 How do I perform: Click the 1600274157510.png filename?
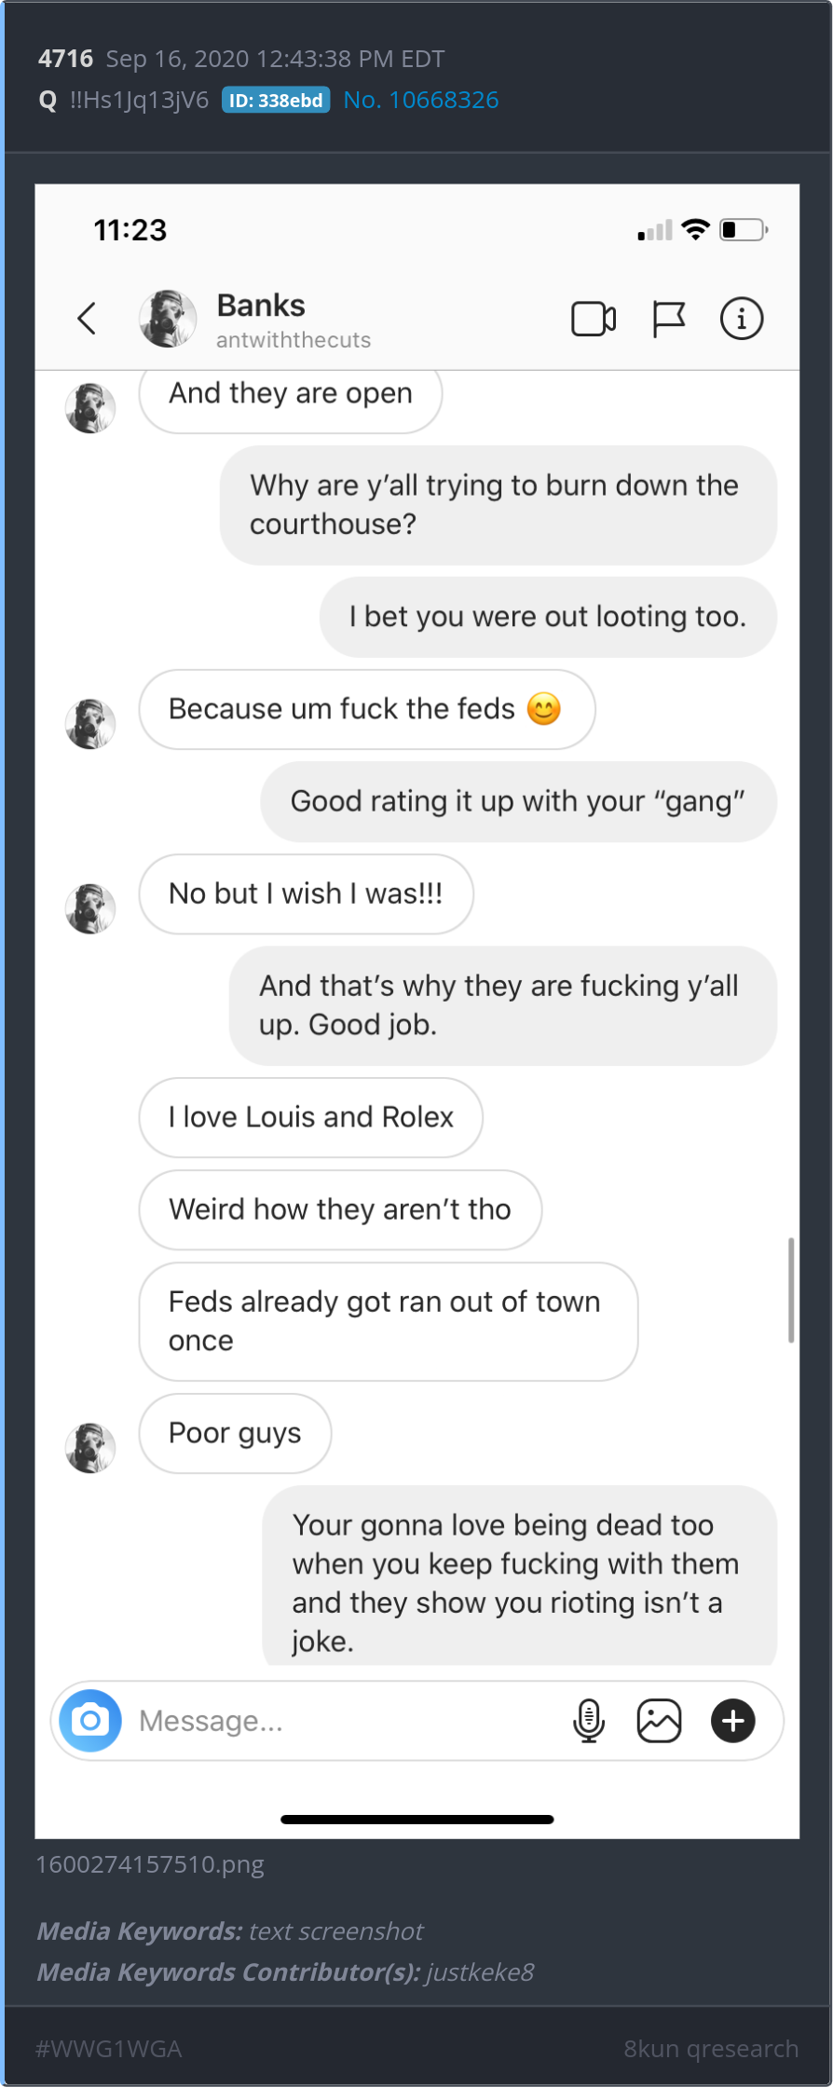[150, 1864]
